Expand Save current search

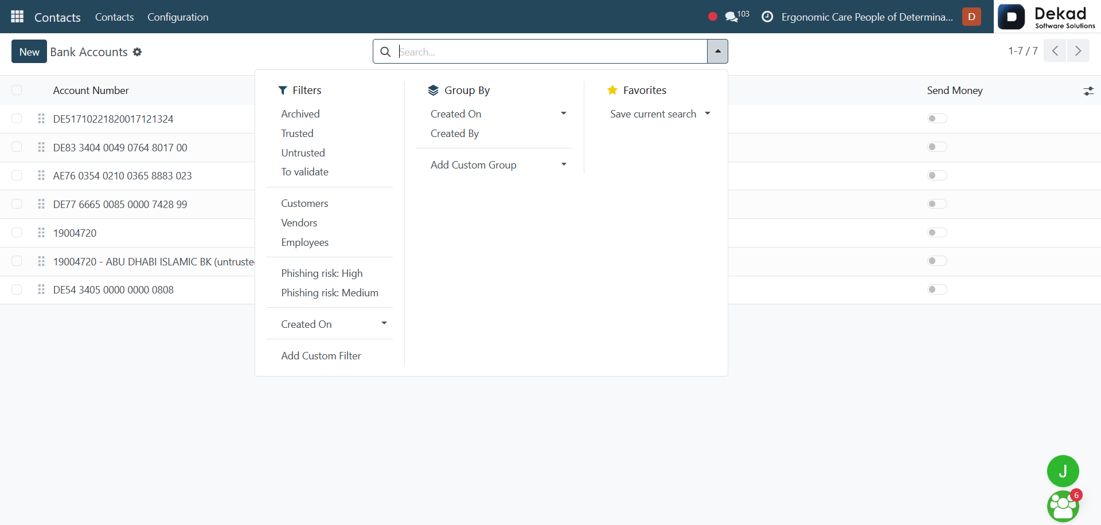coord(656,114)
